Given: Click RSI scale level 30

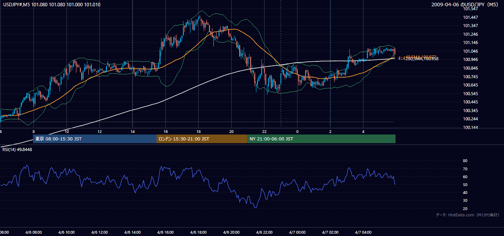Looking at the screenshot, I should coord(465,201).
